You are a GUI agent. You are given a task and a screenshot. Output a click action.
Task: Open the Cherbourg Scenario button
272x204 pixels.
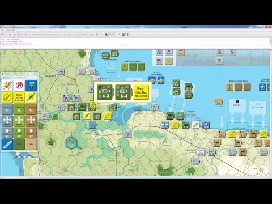(69, 35)
